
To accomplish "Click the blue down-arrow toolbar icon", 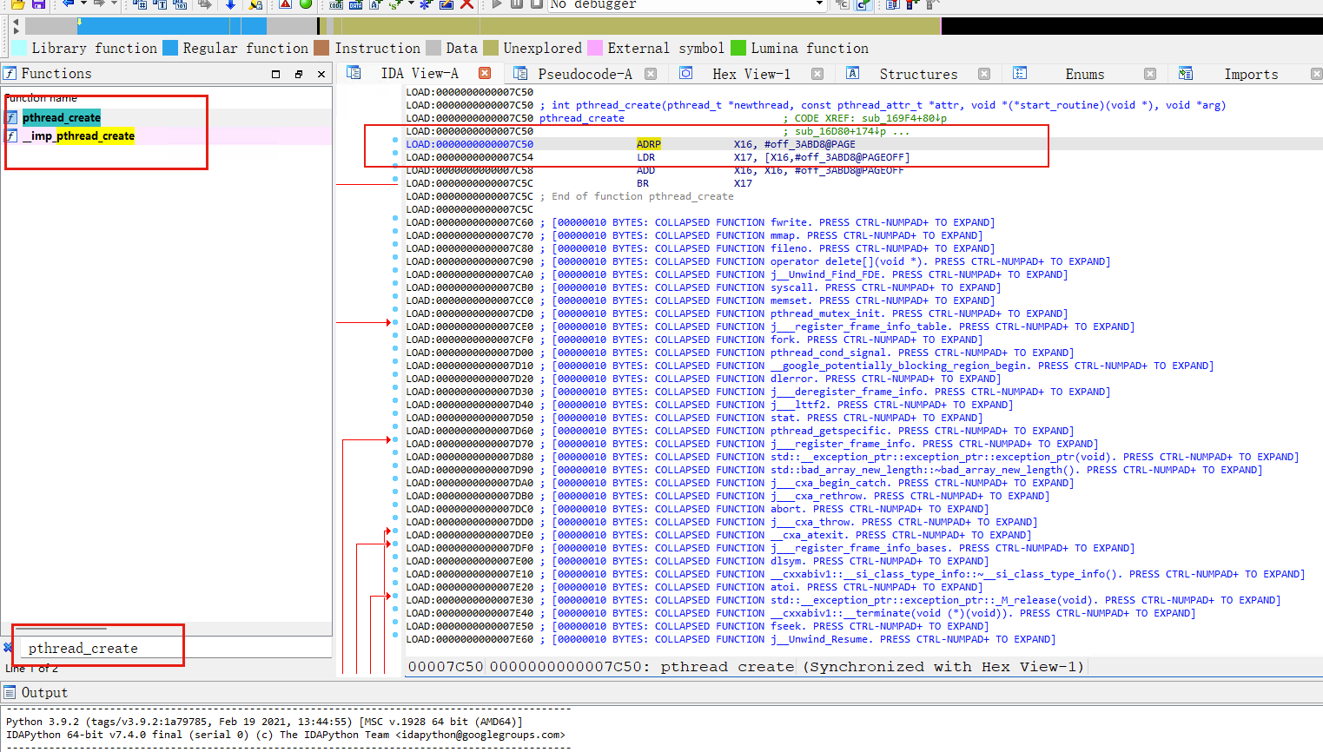I will click(230, 3).
